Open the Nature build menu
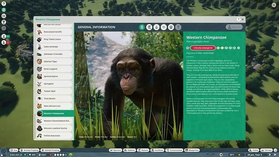This screenshot has height=157, width=279. tap(143, 150)
